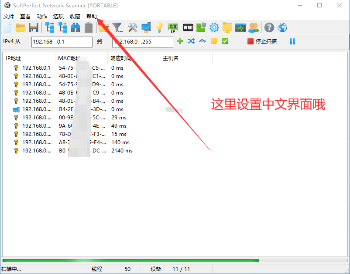350x274 pixels.
Task: Add IP range with the green plus
Action: (x=180, y=41)
